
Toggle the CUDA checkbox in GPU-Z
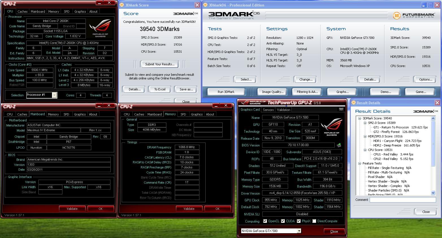[283, 221]
